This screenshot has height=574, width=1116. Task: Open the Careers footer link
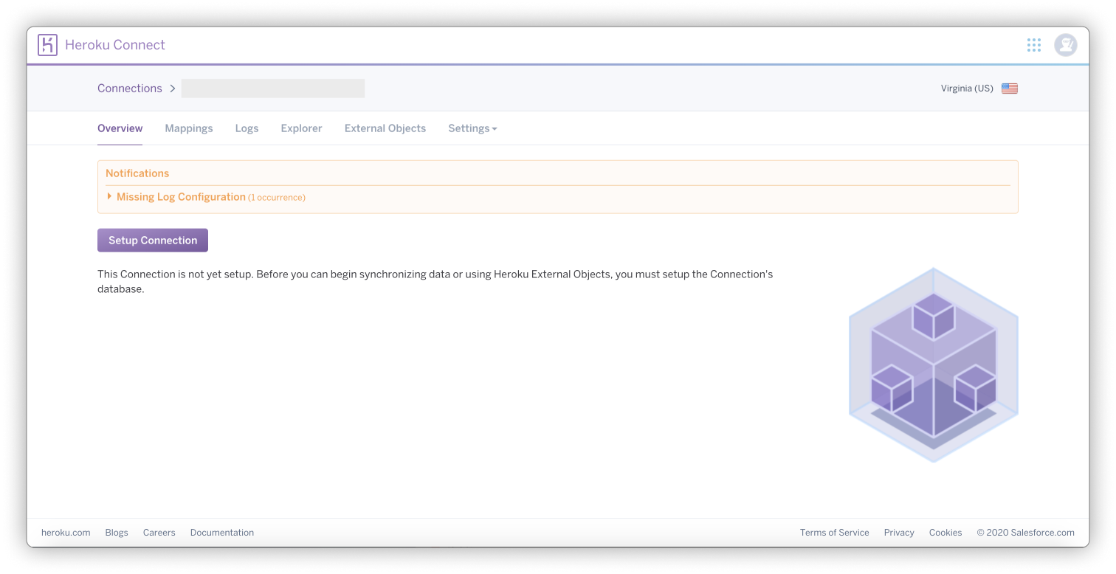click(x=159, y=533)
